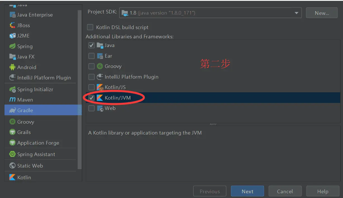343x198 pixels.
Task: Click IntelliJ Platform Plugin icon in sidebar
Action: pos(12,77)
